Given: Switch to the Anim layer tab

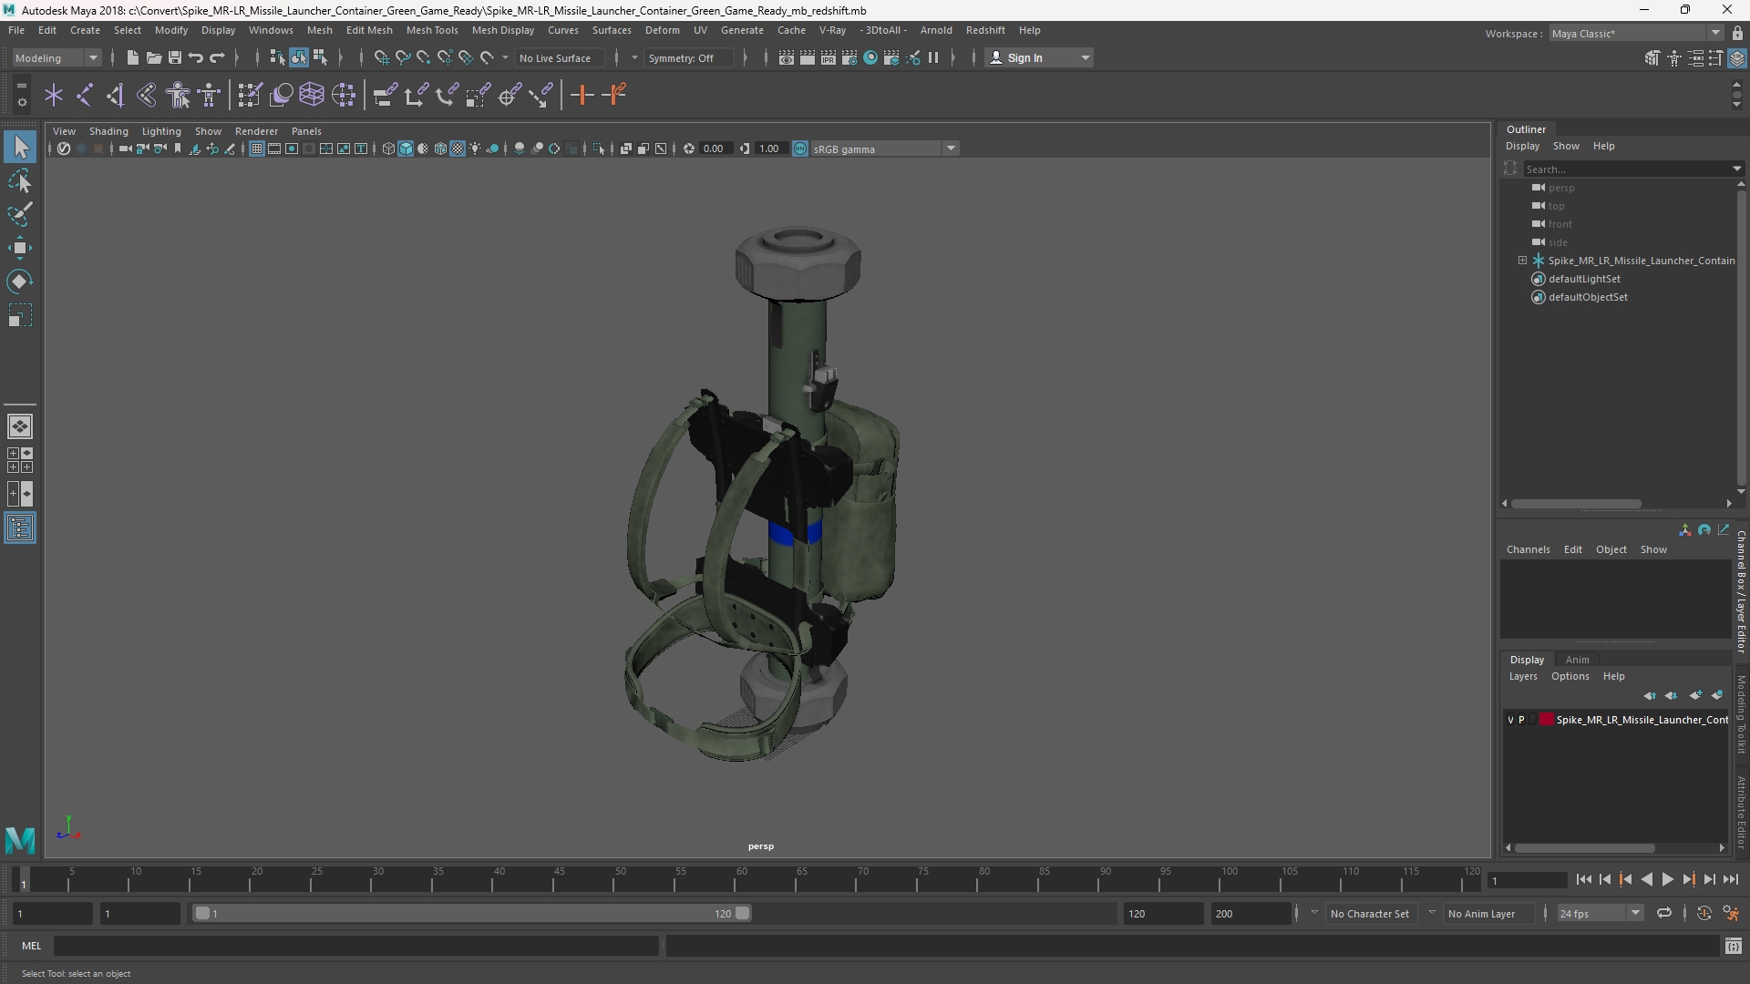Looking at the screenshot, I should click(x=1577, y=660).
